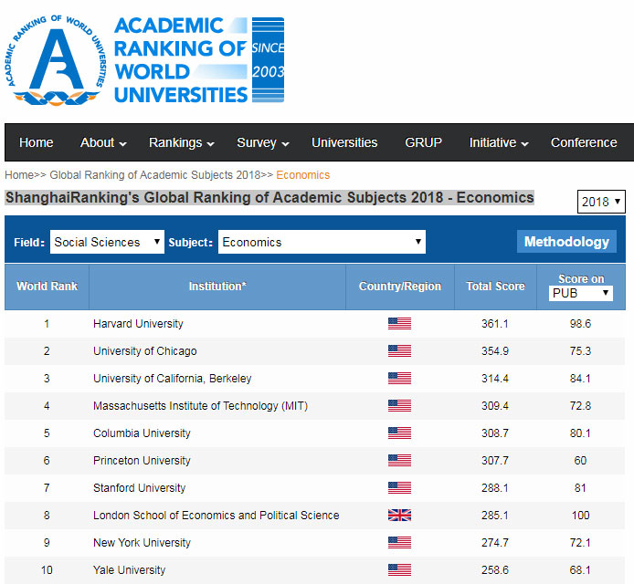Open the Universities navigation link
Image resolution: width=634 pixels, height=584 pixels.
(344, 142)
